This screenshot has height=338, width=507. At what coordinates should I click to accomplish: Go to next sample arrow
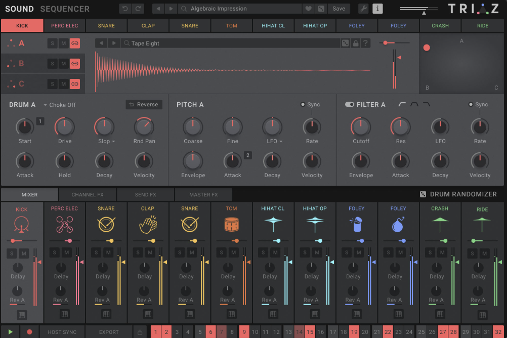tap(114, 44)
